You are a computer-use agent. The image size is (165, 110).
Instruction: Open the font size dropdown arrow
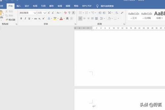coord(45,13)
